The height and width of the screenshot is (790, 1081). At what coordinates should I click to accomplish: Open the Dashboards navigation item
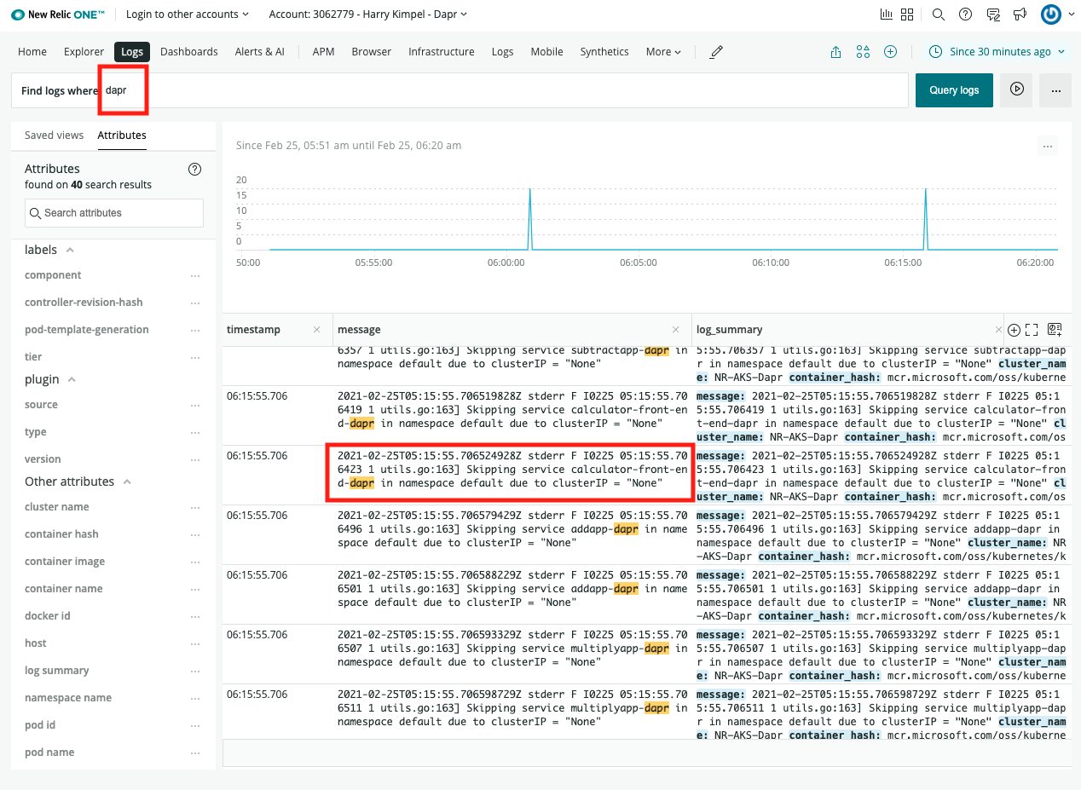[x=189, y=52]
